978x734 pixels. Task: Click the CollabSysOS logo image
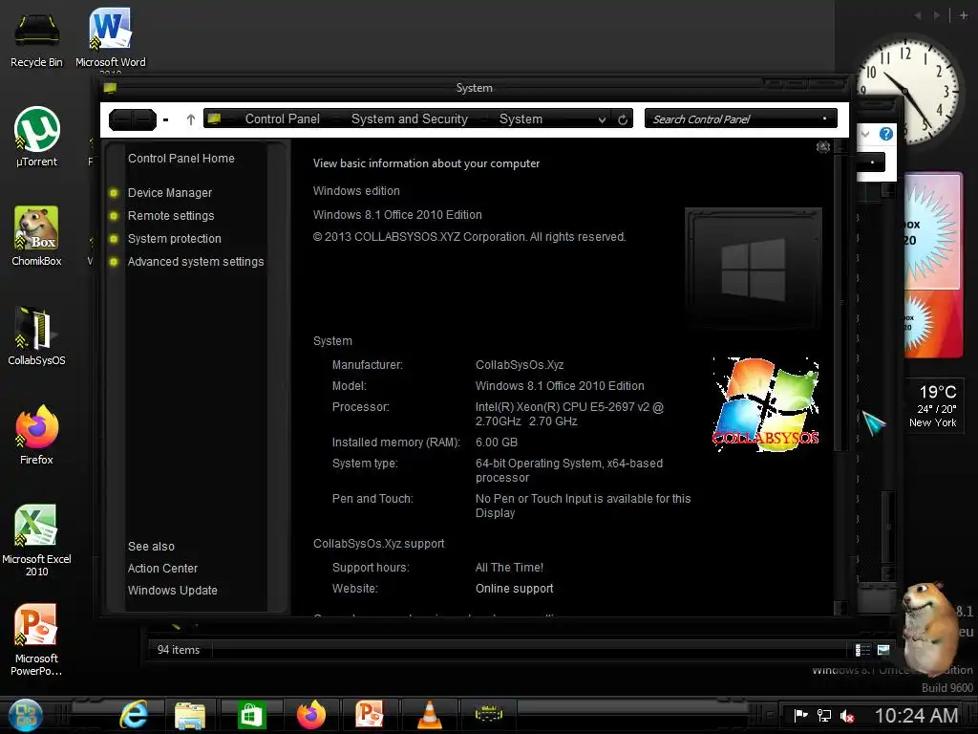click(766, 404)
